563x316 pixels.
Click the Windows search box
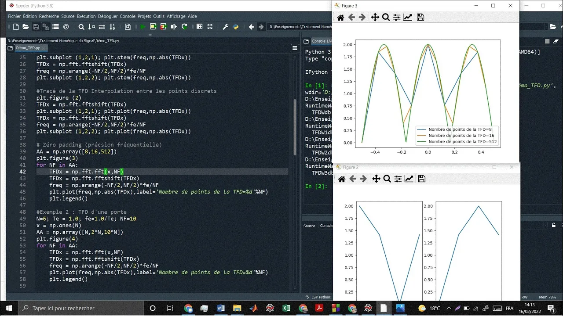click(81, 308)
